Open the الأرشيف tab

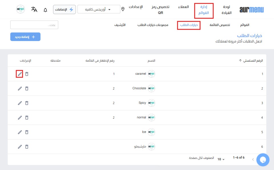(120, 25)
